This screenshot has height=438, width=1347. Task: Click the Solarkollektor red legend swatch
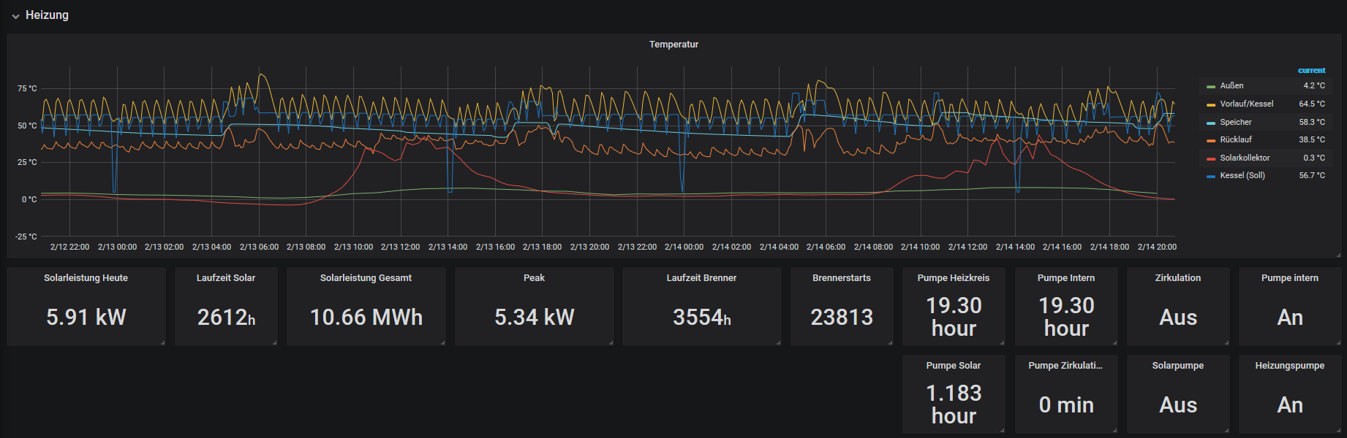click(1211, 158)
